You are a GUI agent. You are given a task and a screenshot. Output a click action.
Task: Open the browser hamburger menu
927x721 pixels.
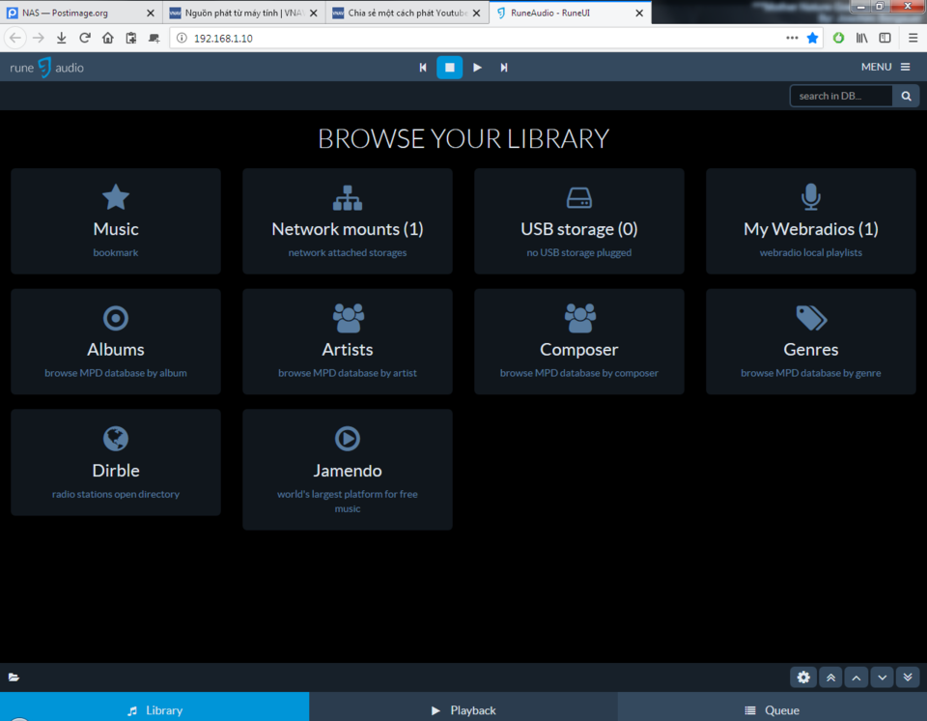[x=913, y=38]
